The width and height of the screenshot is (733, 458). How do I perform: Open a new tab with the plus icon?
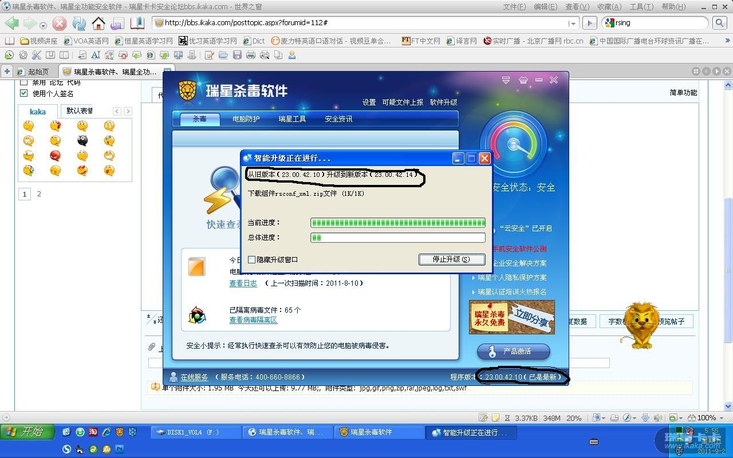pyautogui.click(x=7, y=71)
